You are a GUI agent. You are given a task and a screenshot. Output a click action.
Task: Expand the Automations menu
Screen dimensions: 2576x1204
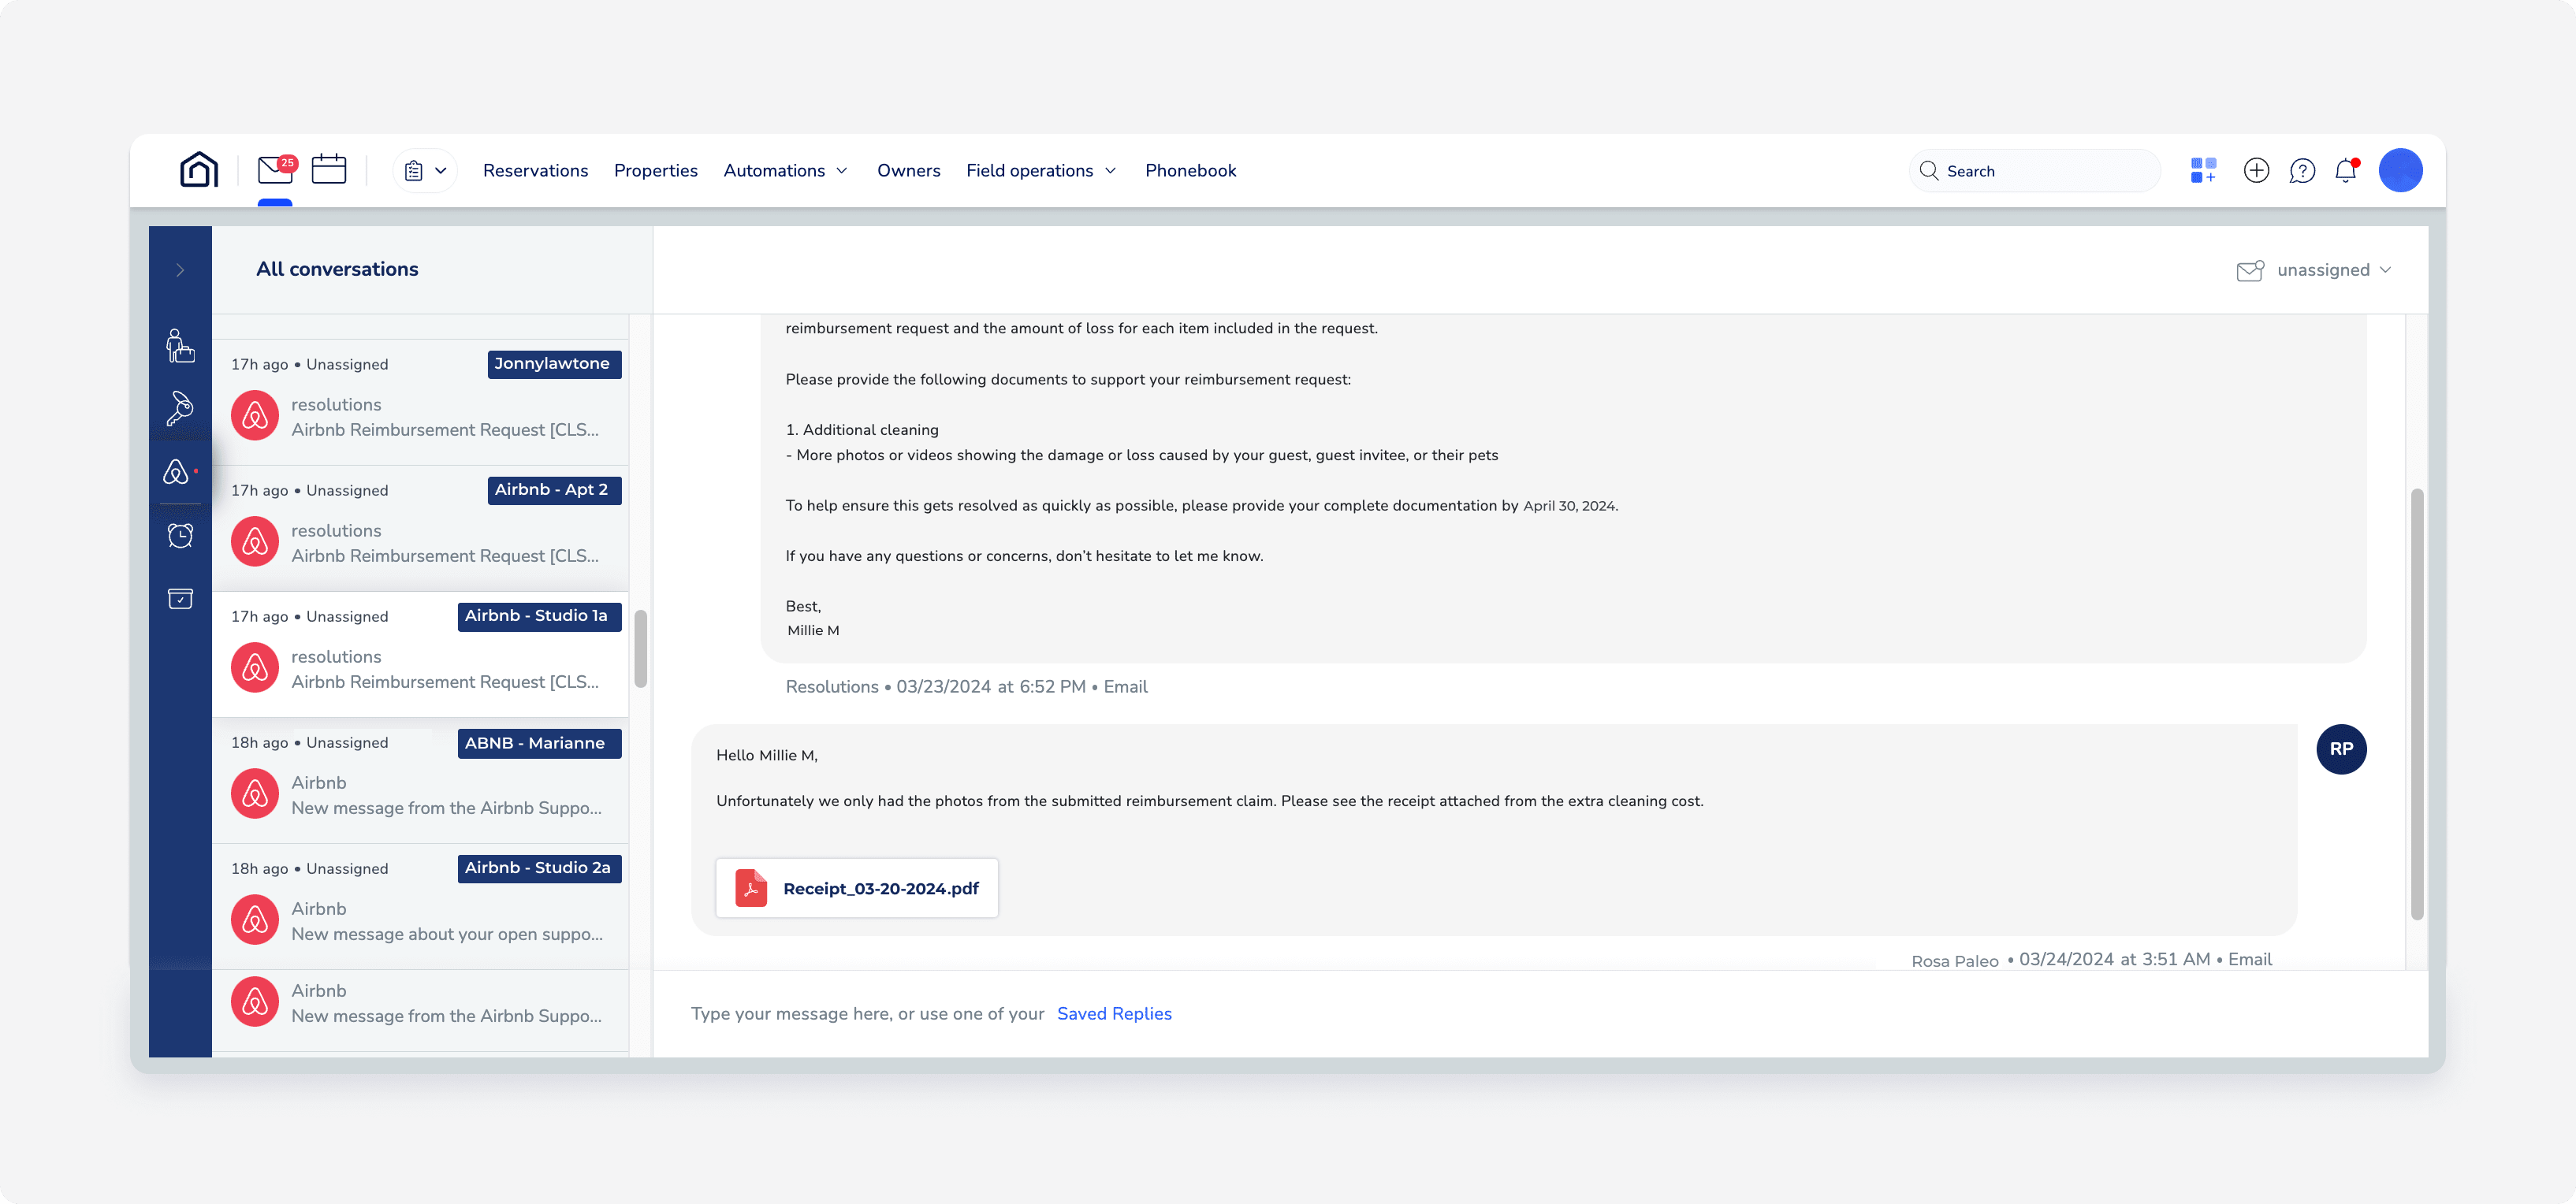(785, 171)
